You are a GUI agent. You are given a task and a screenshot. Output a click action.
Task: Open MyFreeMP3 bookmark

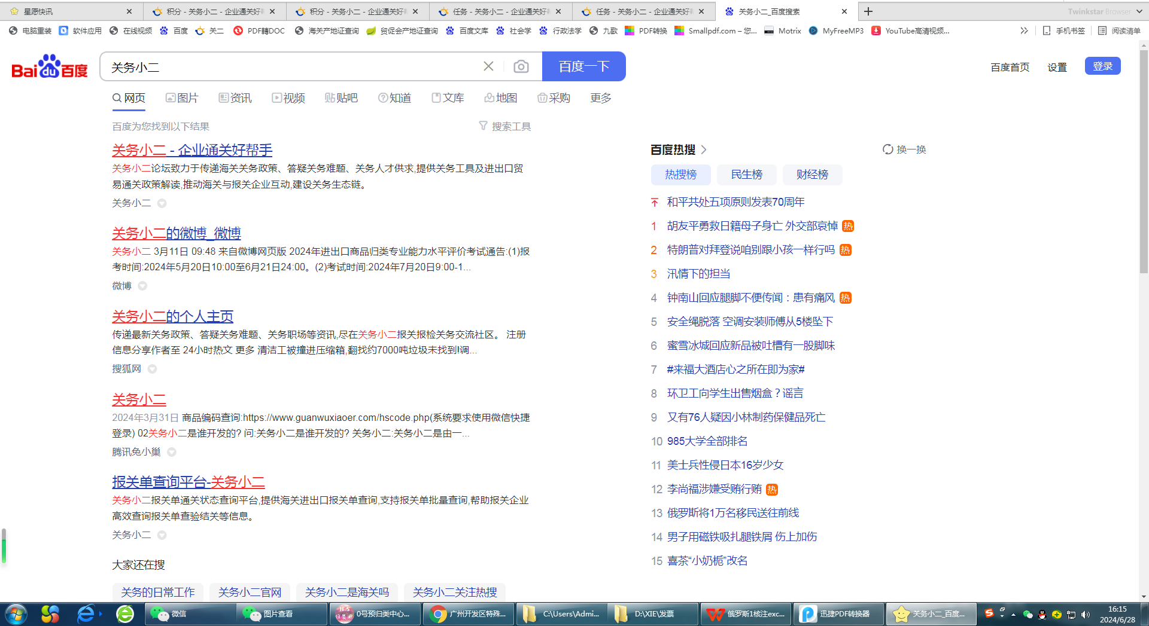coord(836,30)
